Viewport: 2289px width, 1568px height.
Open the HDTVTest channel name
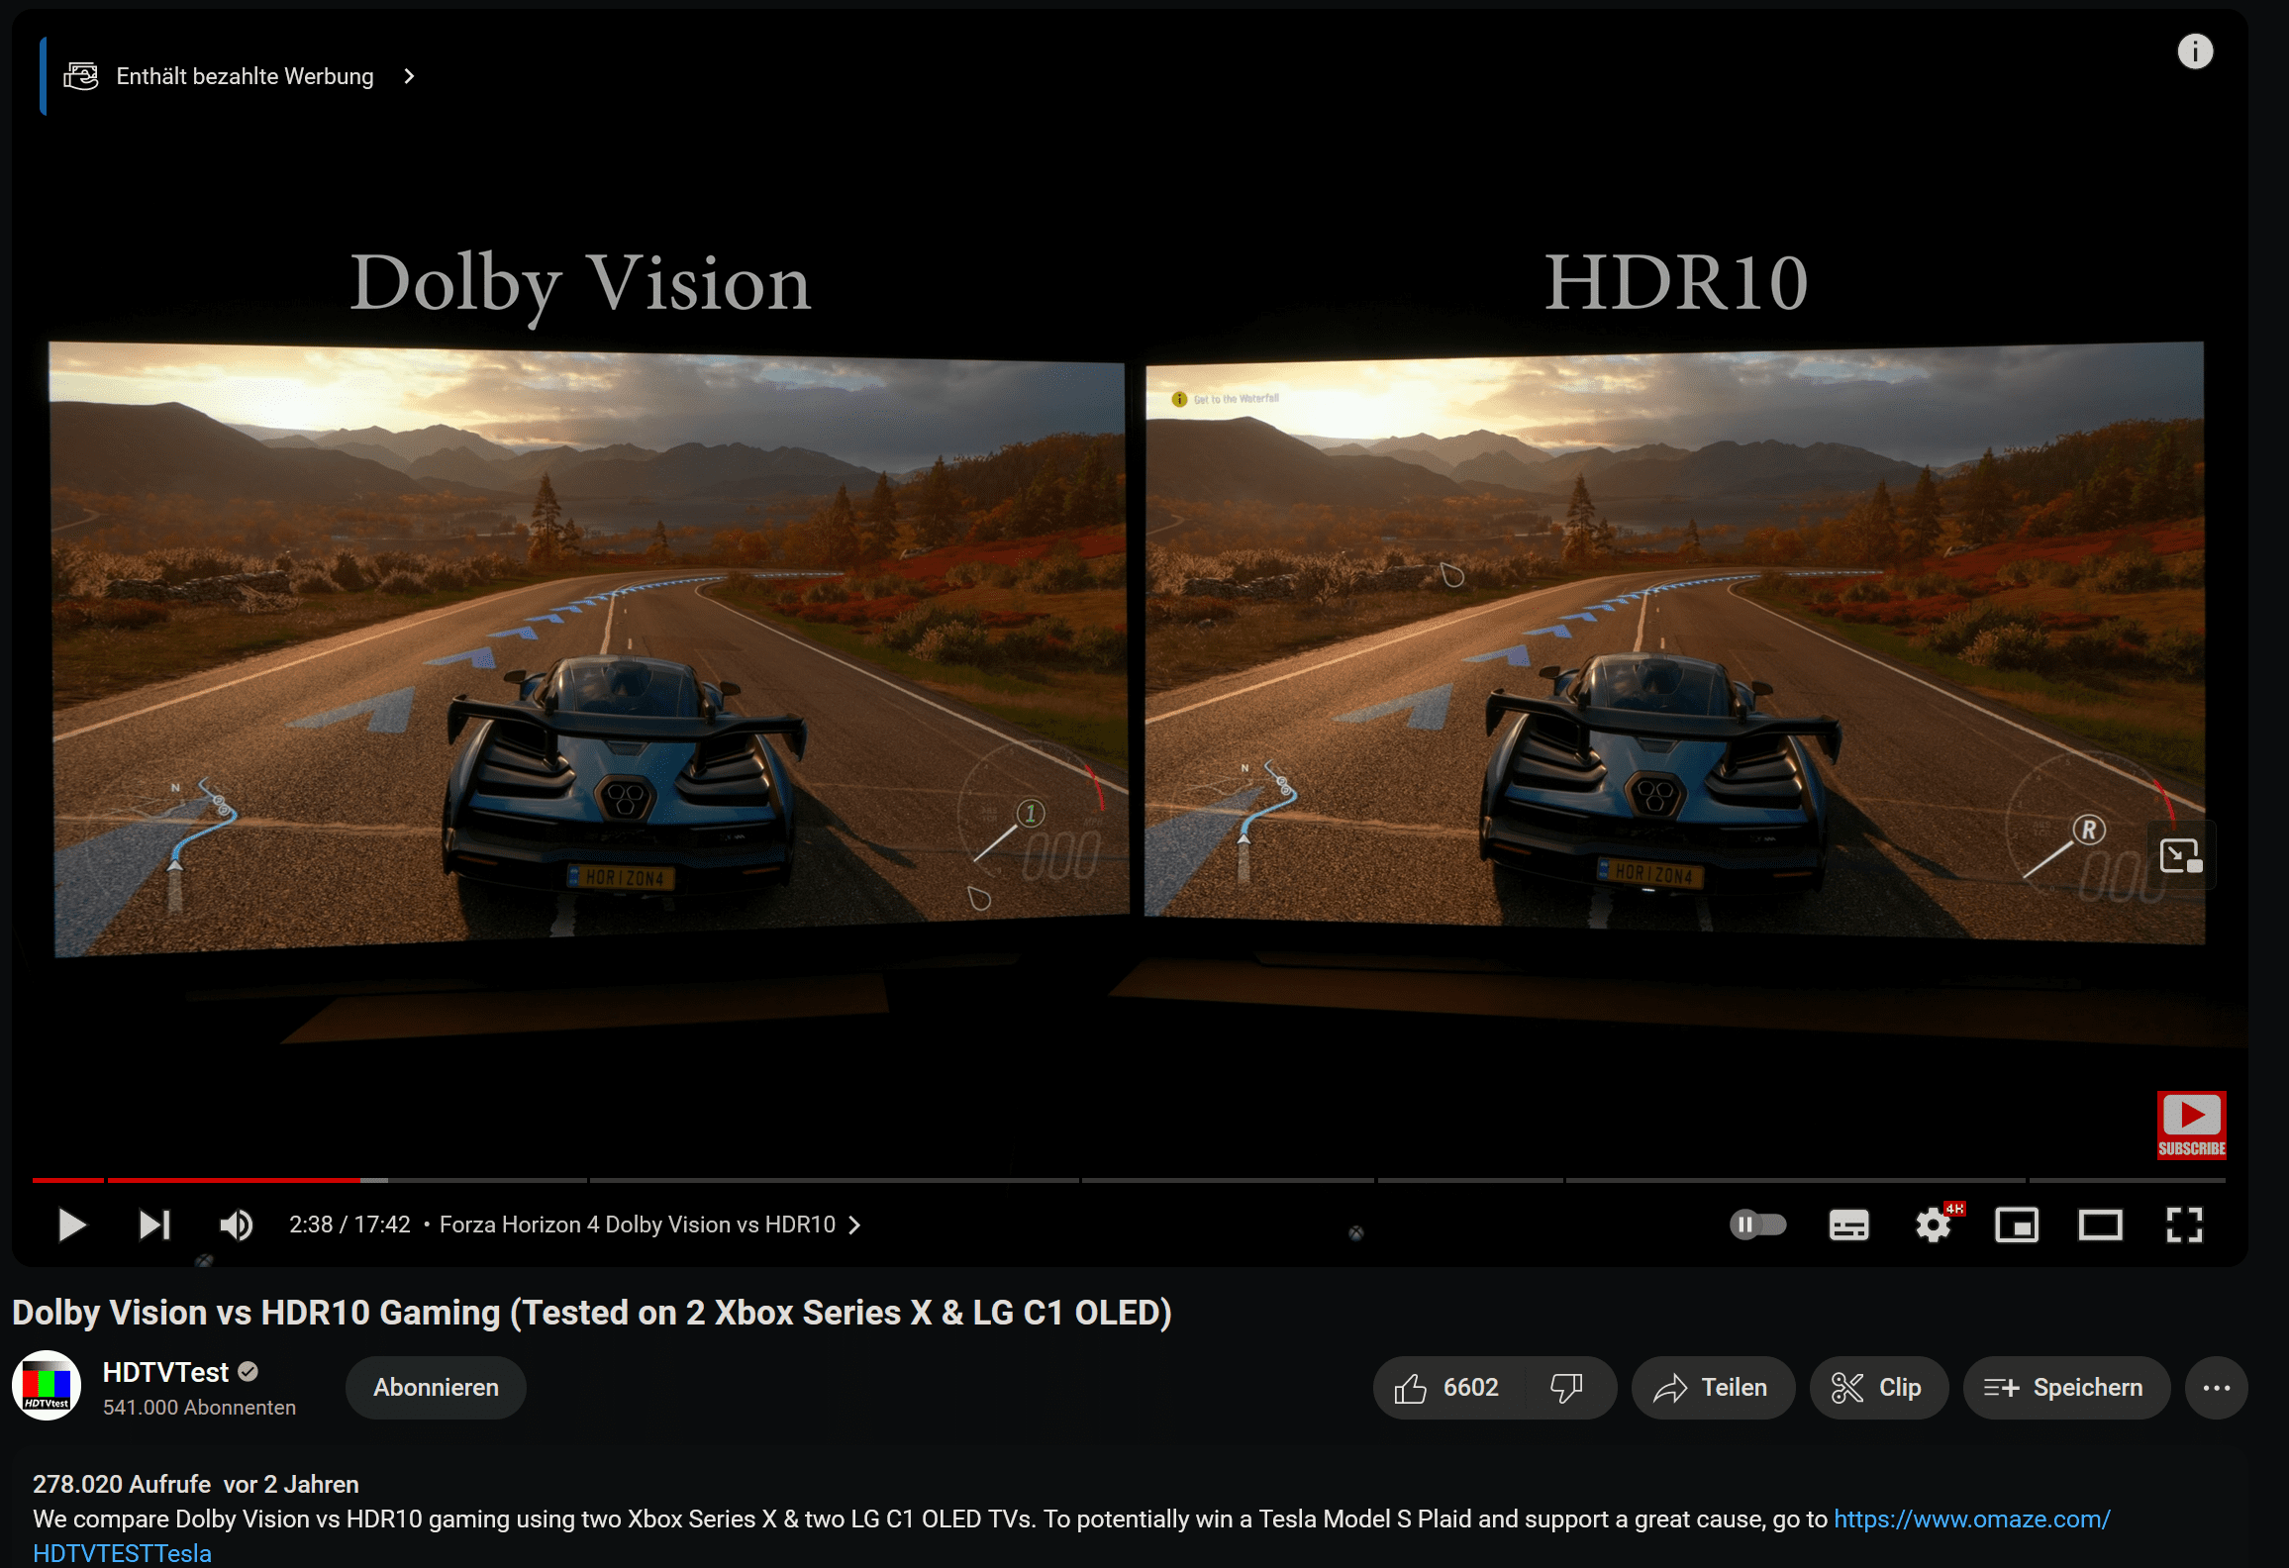point(165,1372)
